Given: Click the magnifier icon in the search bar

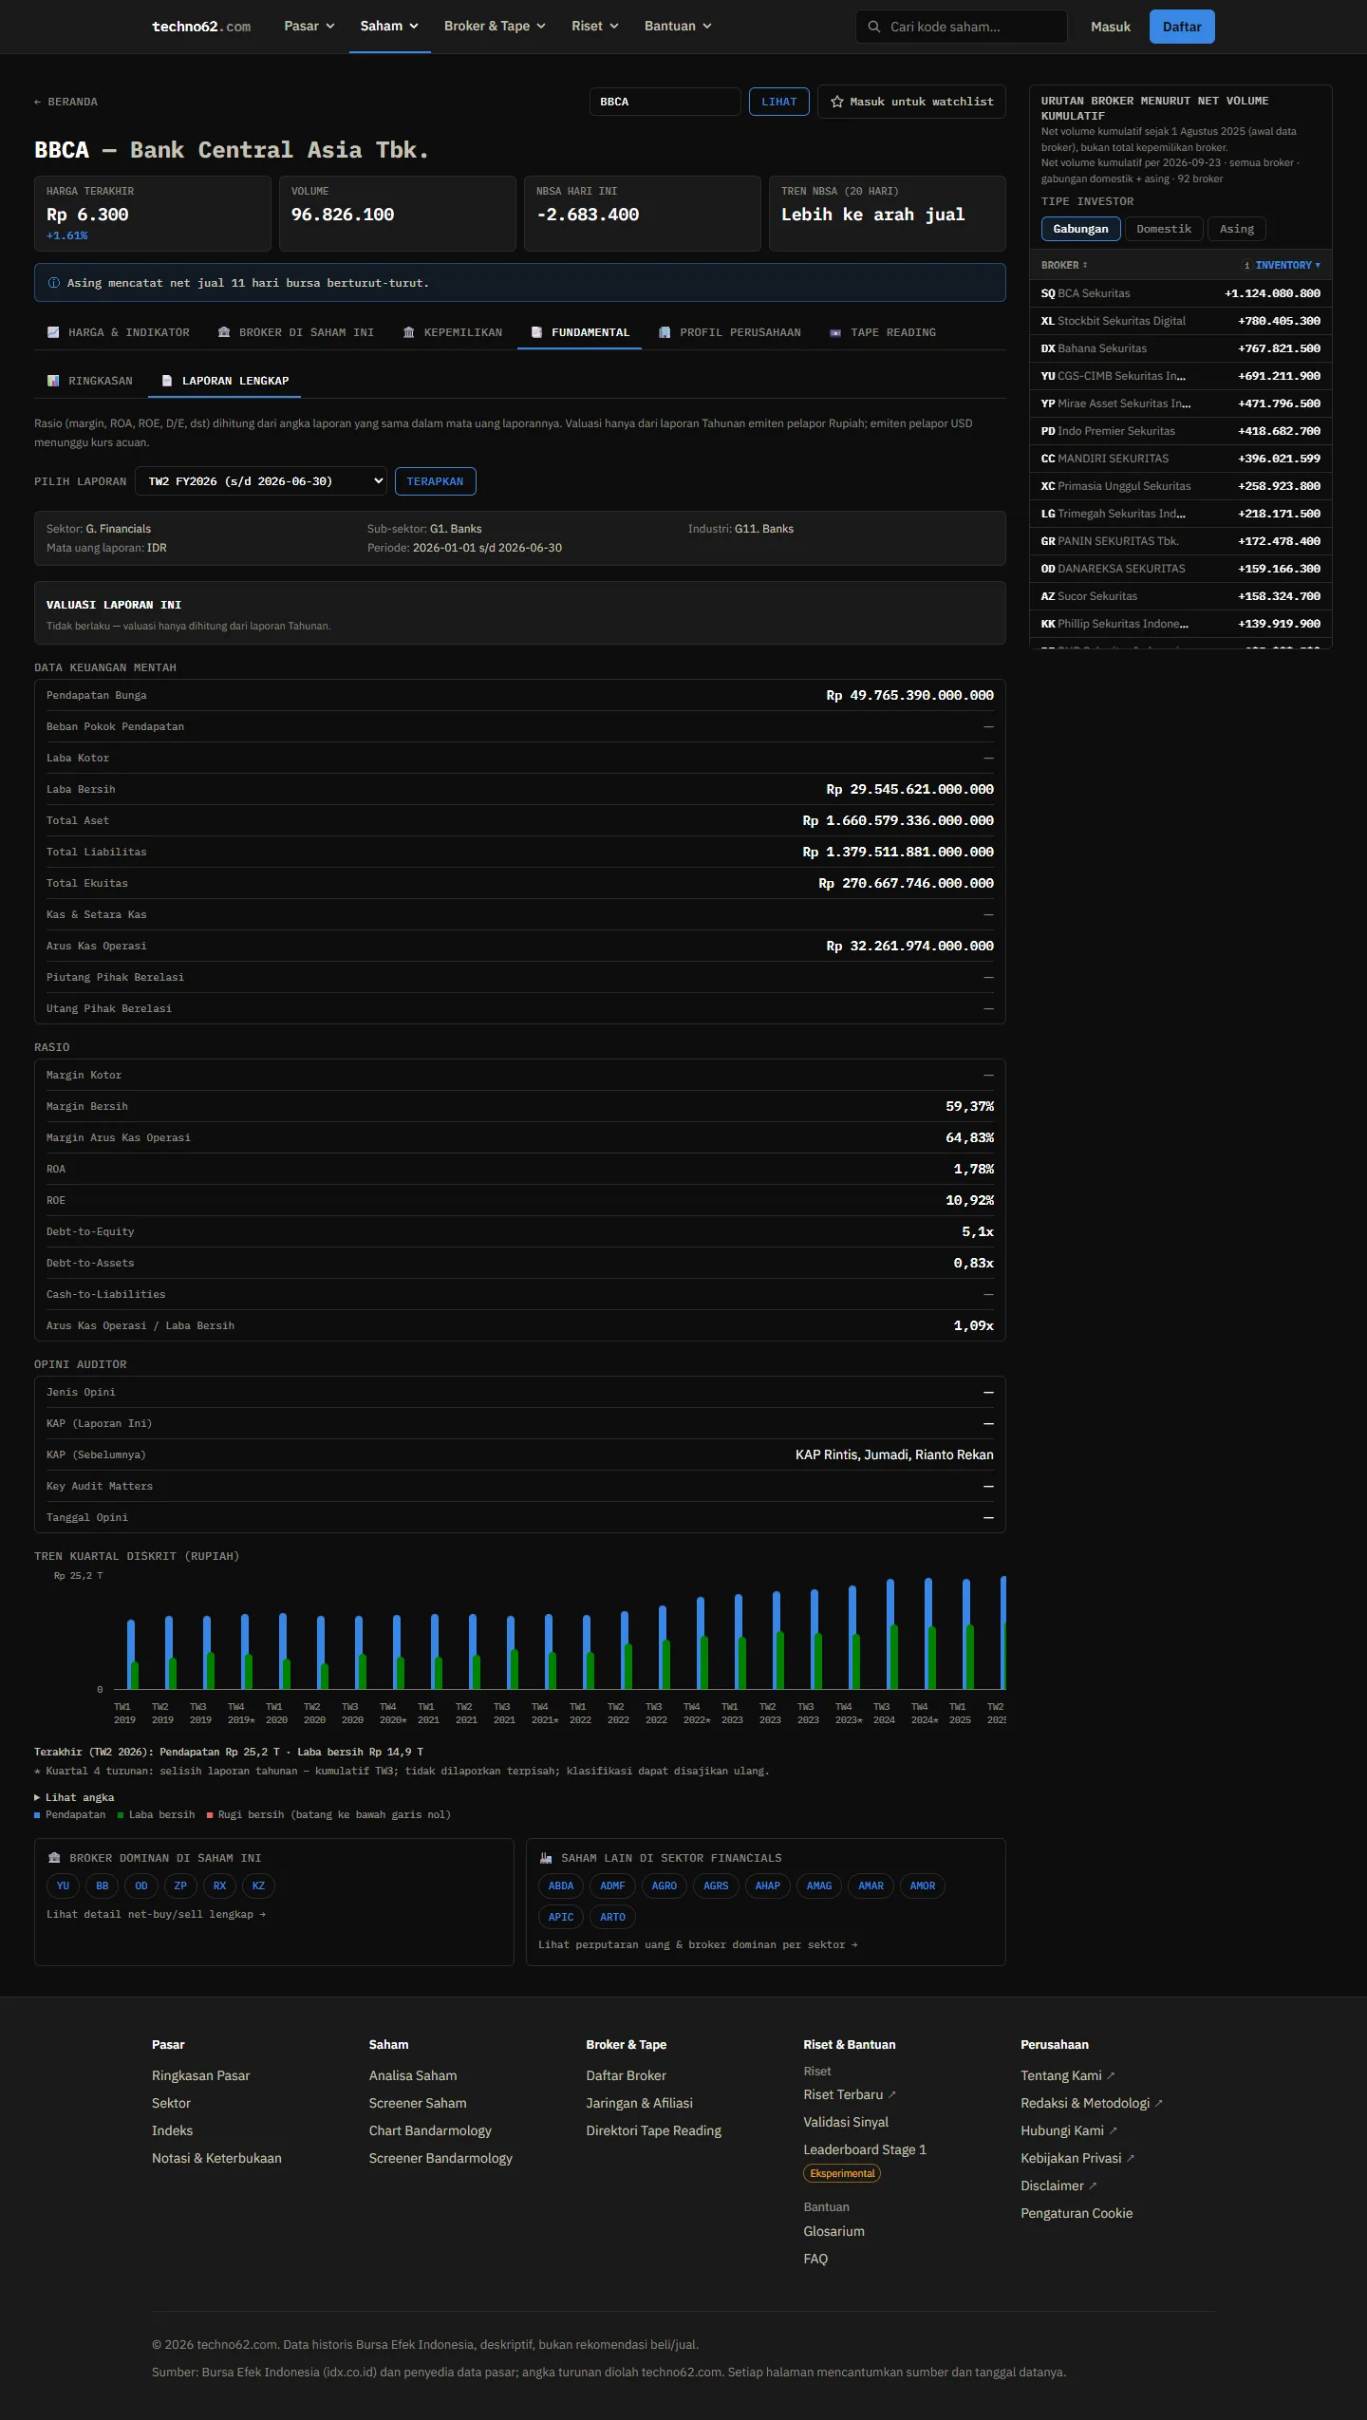Looking at the screenshot, I should pos(873,27).
